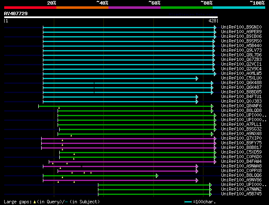Select the UniRef100_C5XLU0 label
This screenshot has width=269, height=205.
pyautogui.click(x=241, y=78)
